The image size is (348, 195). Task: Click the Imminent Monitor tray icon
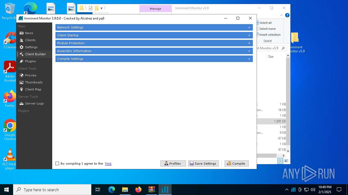point(293,190)
